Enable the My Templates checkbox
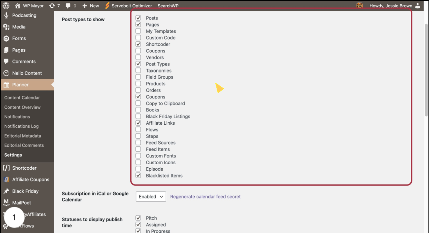This screenshot has height=233, width=430. [138, 31]
